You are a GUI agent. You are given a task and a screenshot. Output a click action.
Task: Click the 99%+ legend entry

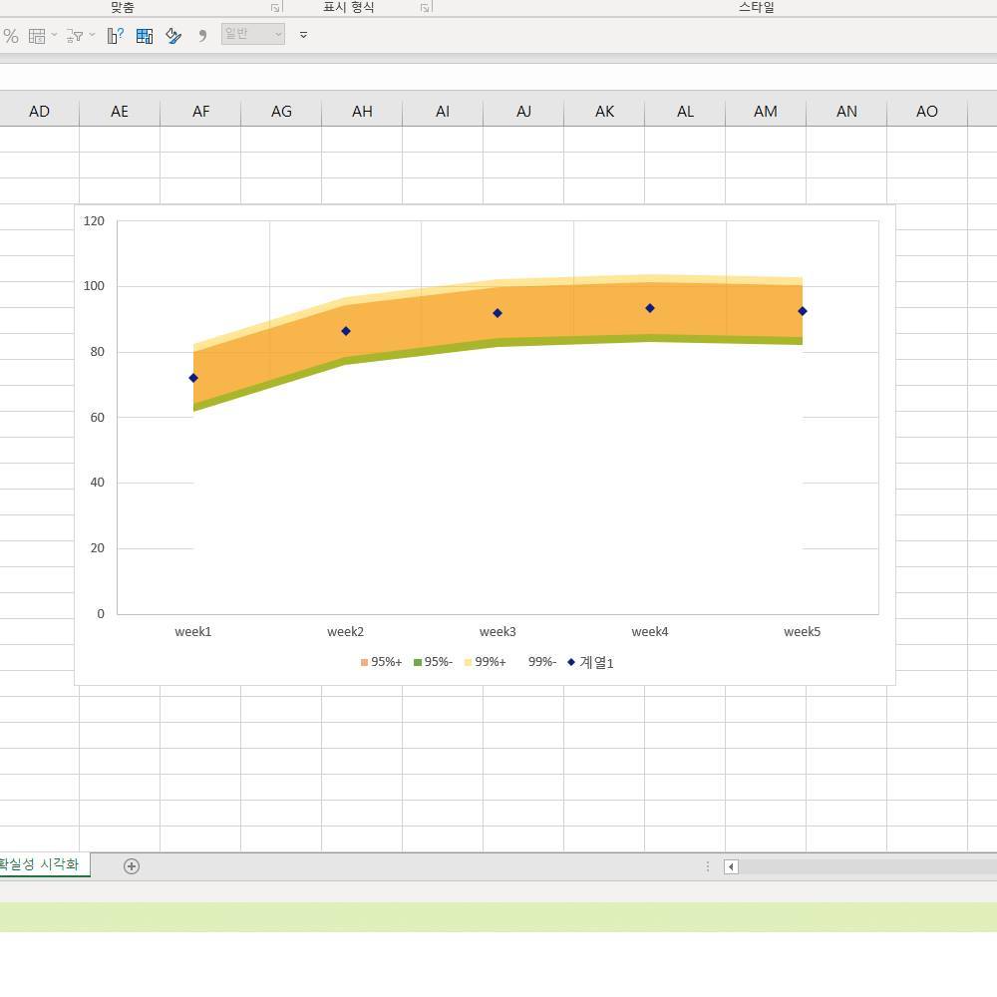click(x=486, y=662)
